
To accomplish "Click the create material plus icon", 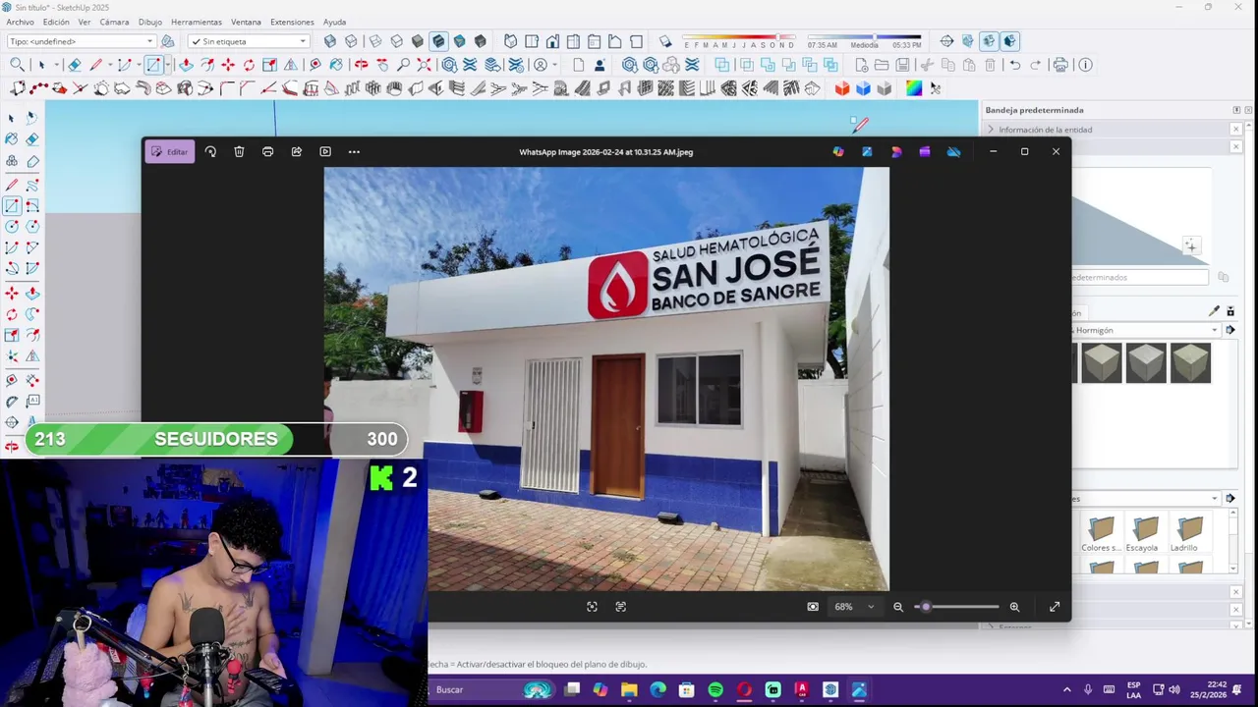I will [1191, 245].
